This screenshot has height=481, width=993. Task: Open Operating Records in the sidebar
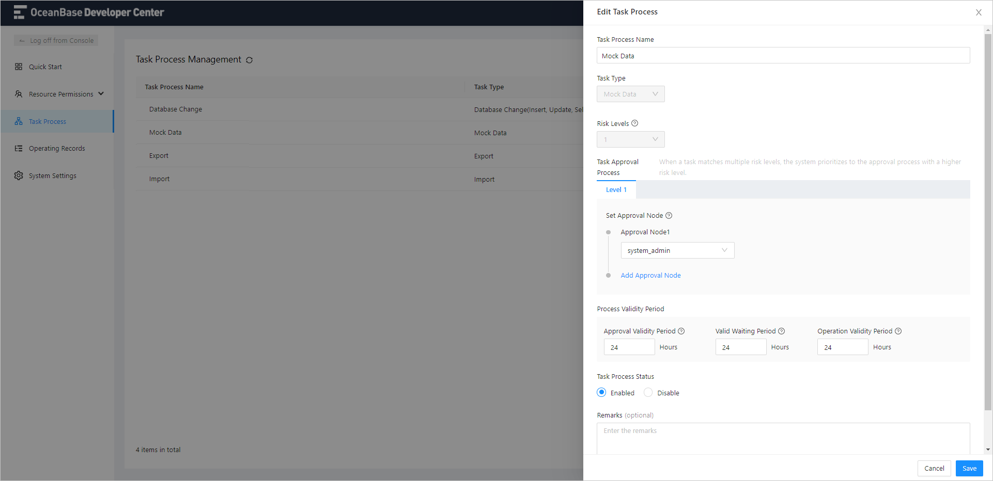coord(57,148)
